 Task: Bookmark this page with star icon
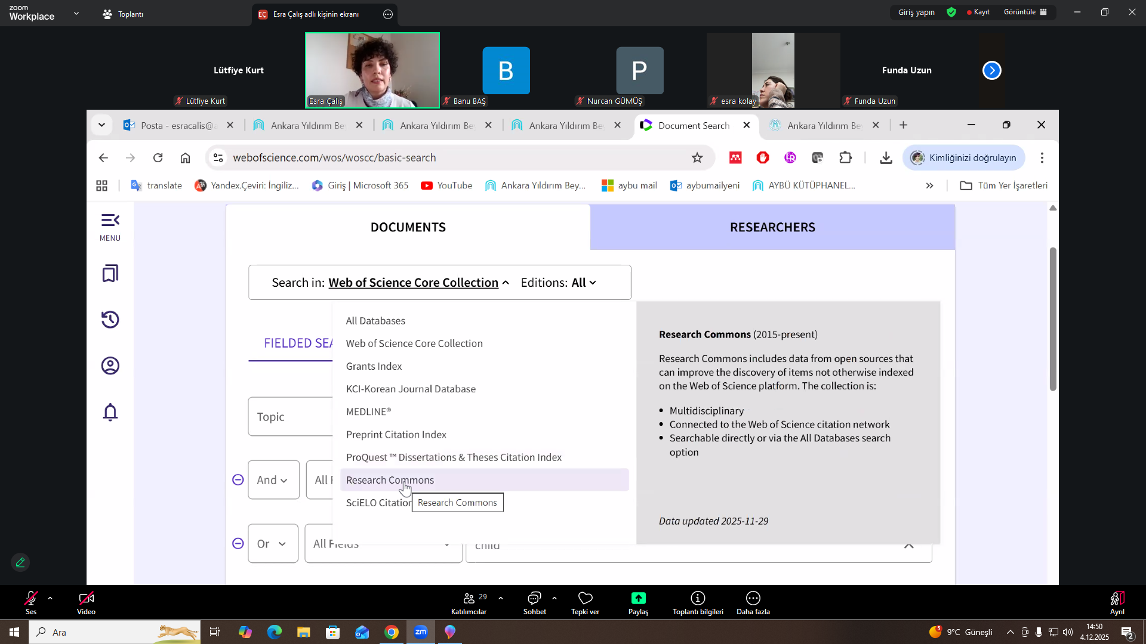pyautogui.click(x=697, y=157)
